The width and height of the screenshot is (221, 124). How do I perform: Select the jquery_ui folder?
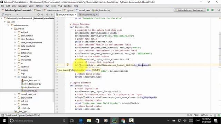[x=25, y=66]
